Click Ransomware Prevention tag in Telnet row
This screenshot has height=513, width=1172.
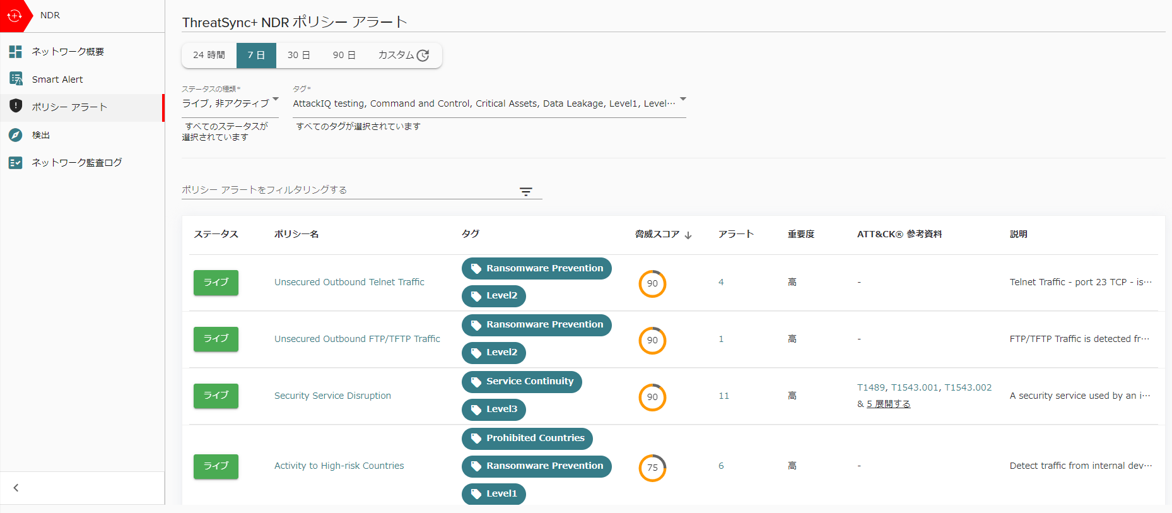[x=537, y=268]
